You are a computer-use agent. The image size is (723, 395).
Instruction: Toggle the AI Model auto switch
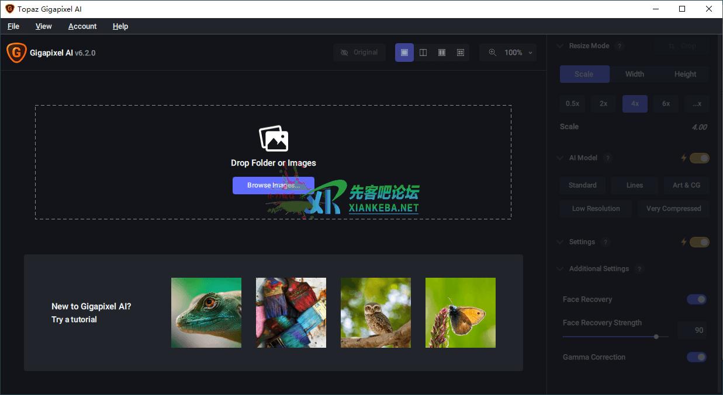click(x=699, y=158)
